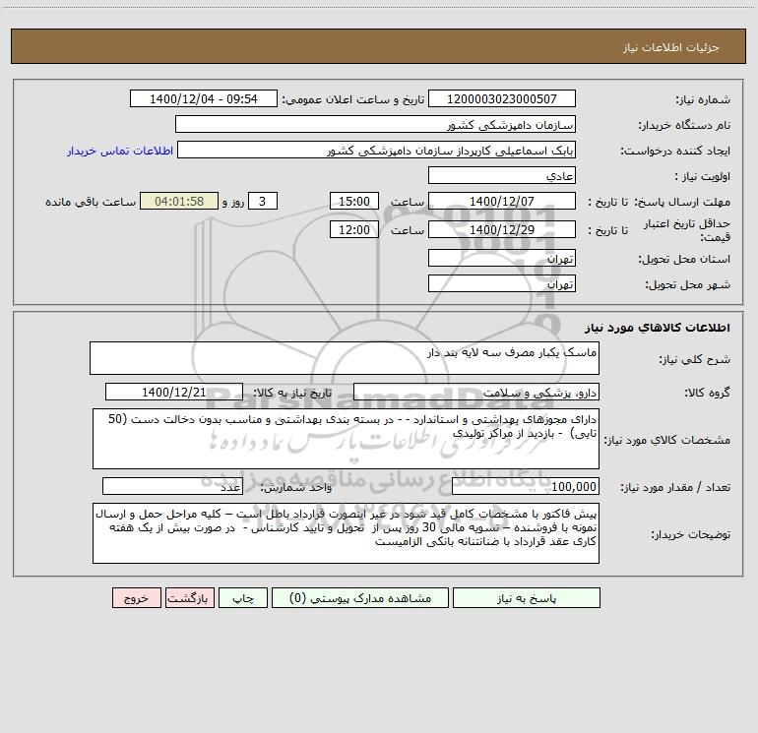Image resolution: width=758 pixels, height=733 pixels.
Task: Click label تاریخ نیاز به کالا
Action: pos(293,393)
